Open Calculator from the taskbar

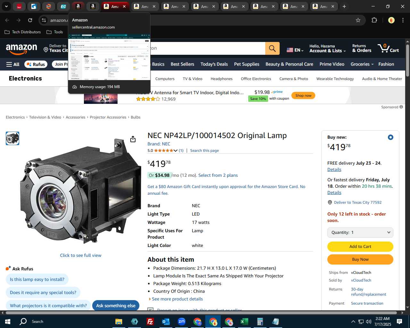coord(260,321)
